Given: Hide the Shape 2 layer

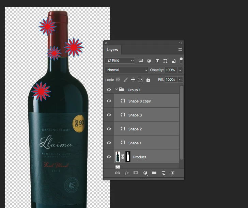Looking at the screenshot, I should click(x=109, y=129).
